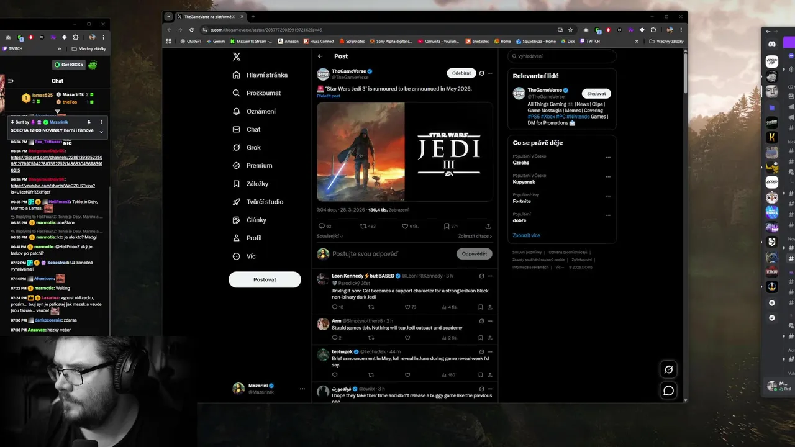The height and width of the screenshot is (447, 795).
Task: Open Oznámení notifications in X sidebar
Action: 254,111
